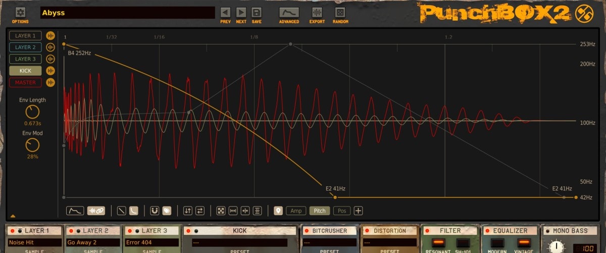The width and height of the screenshot is (606, 253).
Task: Save the preset using floppy disk icon
Action: (x=257, y=12)
